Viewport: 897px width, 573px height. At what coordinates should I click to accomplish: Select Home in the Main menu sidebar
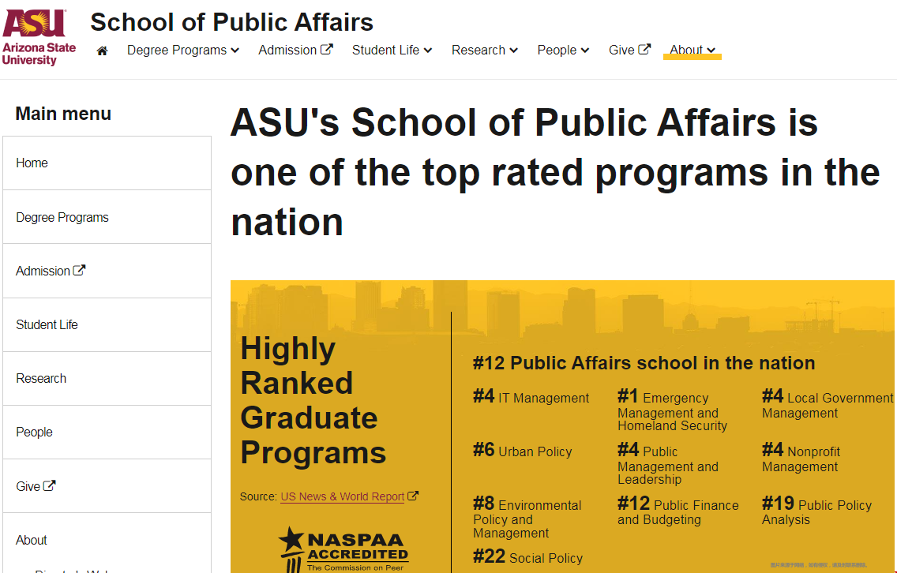click(x=107, y=163)
